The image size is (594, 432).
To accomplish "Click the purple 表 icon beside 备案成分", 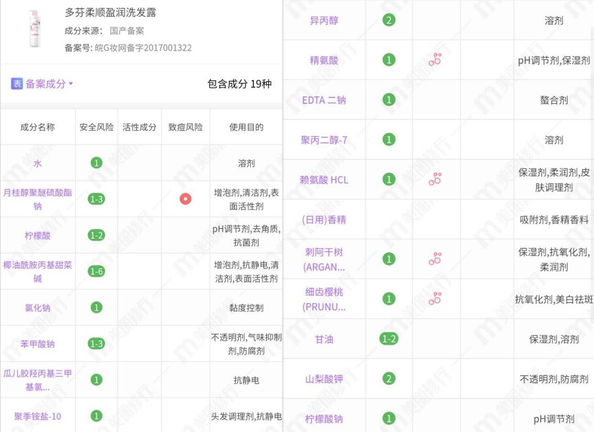I will 17,84.
